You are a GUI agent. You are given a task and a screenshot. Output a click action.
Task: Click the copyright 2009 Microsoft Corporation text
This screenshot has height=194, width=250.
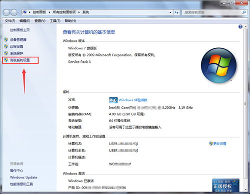tap(112, 55)
